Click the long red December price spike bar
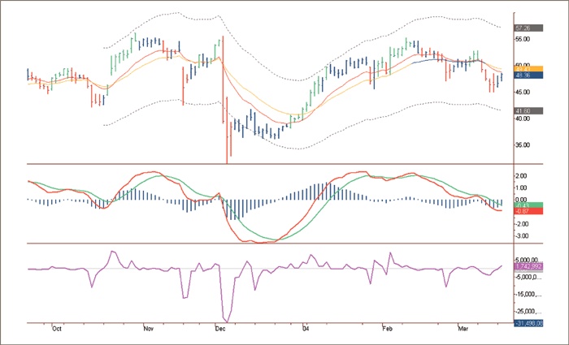 (223, 97)
